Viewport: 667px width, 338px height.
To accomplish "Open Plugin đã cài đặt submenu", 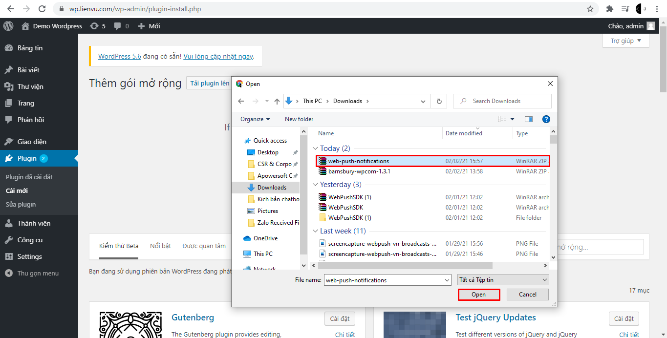I will point(29,177).
